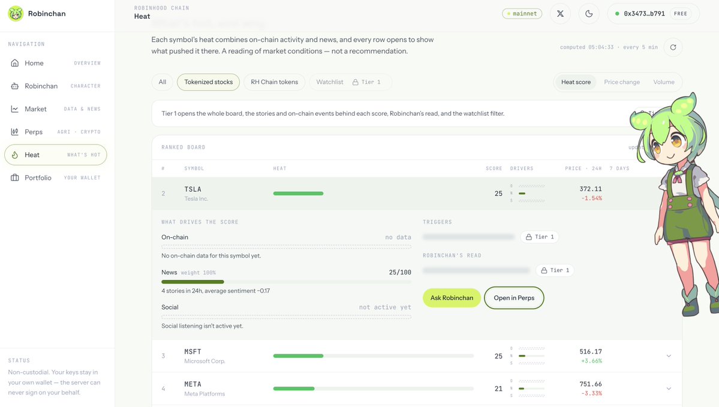The image size is (719, 407).
Task: Open the X (Twitter) link icon
Action: [560, 14]
